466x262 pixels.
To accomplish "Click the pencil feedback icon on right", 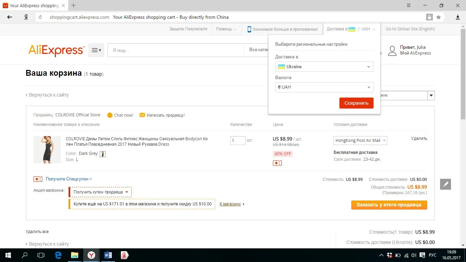I will point(446,184).
